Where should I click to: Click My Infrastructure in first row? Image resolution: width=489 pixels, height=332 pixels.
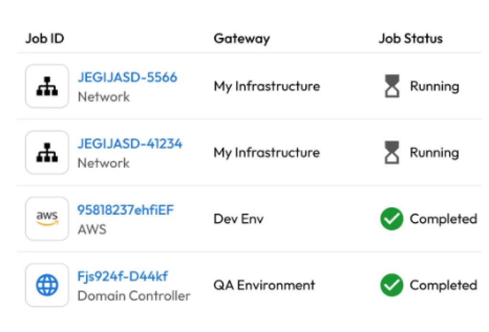coord(266,87)
